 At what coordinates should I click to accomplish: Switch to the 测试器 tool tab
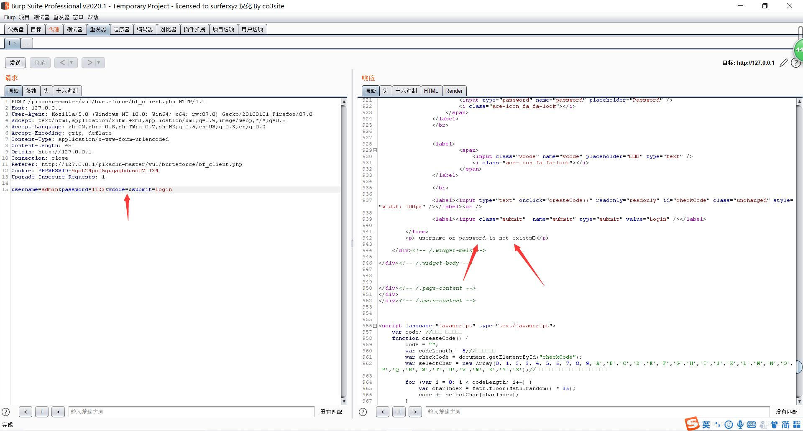[74, 29]
